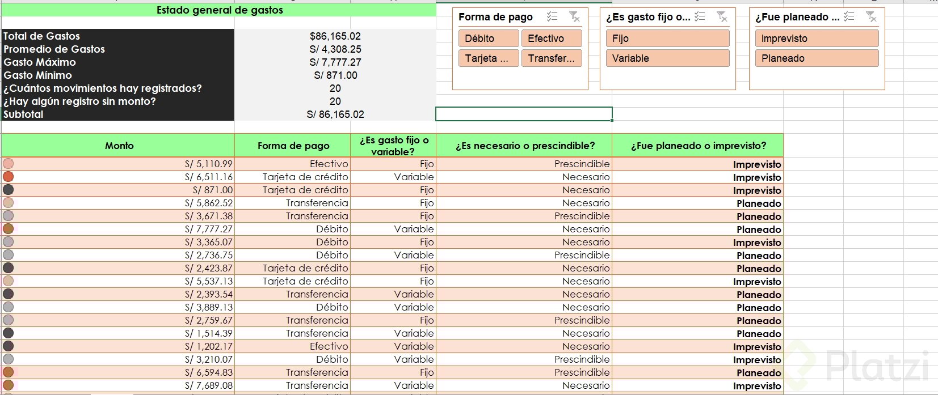Select Planeado in the slicer
The height and width of the screenshot is (395, 938).
817,58
